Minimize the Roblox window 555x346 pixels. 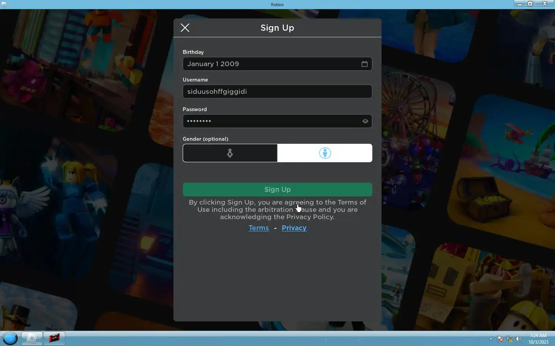point(520,4)
